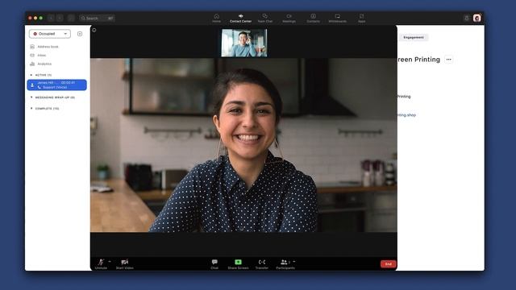Transfer the call
The height and width of the screenshot is (290, 516).
(262, 263)
